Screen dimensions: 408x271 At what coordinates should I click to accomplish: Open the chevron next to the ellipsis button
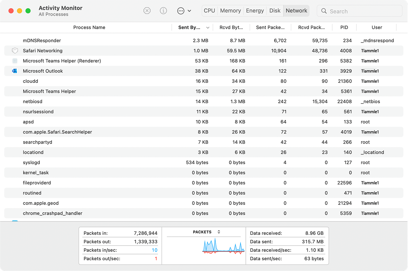pos(189,11)
